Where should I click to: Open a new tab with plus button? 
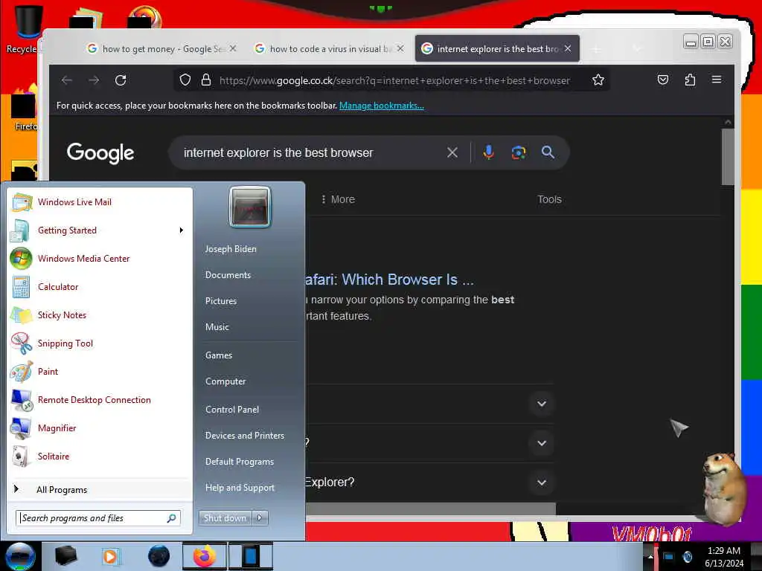click(x=596, y=48)
